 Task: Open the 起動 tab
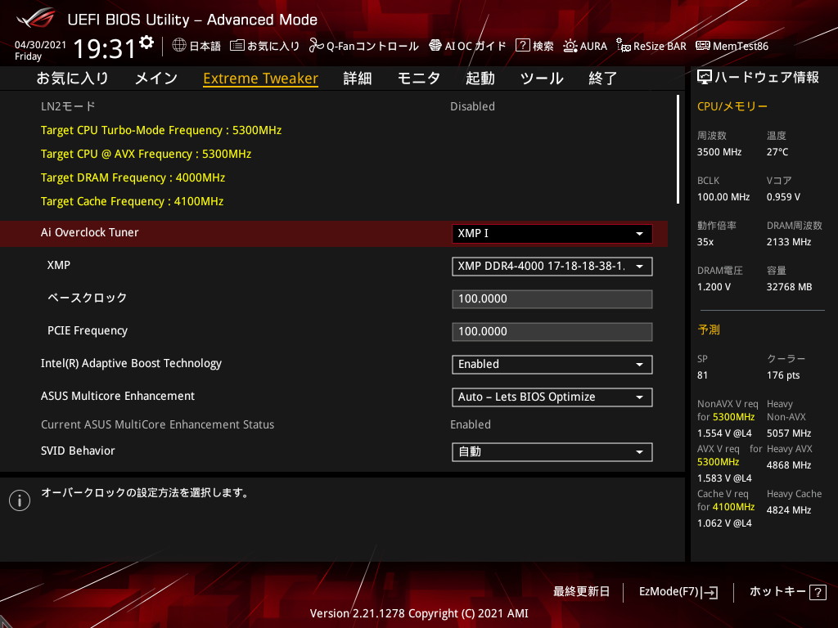480,78
